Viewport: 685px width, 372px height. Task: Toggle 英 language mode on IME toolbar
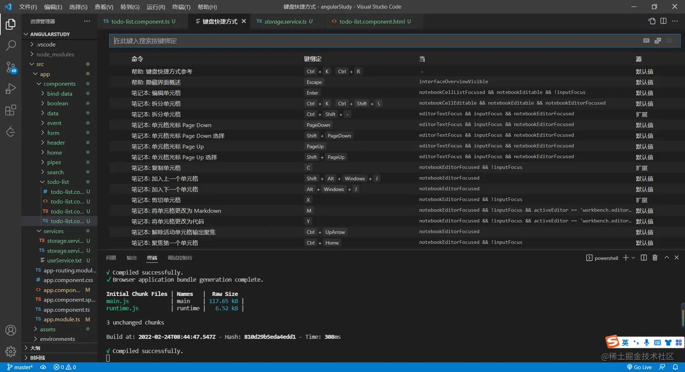tap(625, 343)
